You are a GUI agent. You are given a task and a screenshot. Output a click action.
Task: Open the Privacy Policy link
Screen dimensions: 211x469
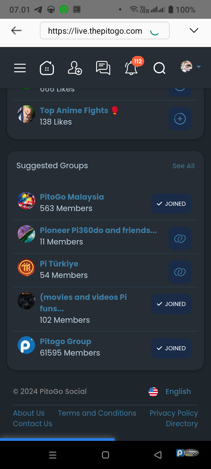174,413
